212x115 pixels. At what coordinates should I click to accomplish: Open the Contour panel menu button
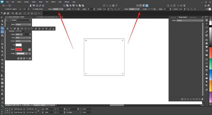pyautogui.click(x=30, y=20)
